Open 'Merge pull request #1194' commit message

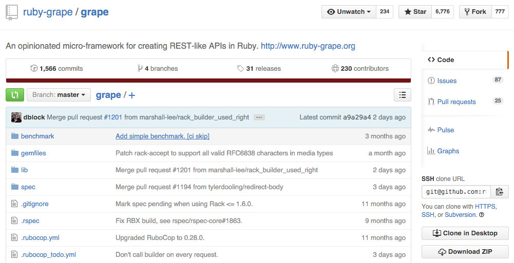click(x=199, y=187)
